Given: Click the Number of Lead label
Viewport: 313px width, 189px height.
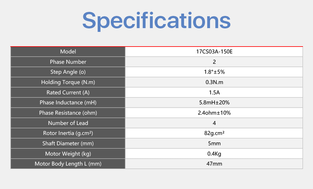Looking at the screenshot, I should (68, 123).
